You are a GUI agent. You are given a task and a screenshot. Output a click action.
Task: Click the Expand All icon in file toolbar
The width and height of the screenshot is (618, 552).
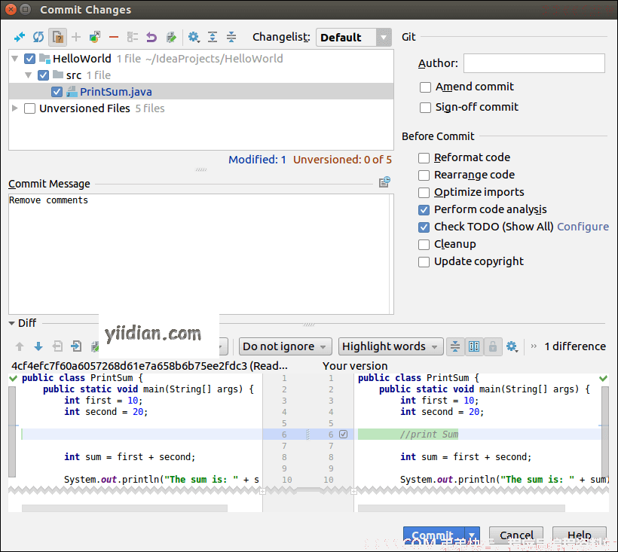[x=213, y=38]
